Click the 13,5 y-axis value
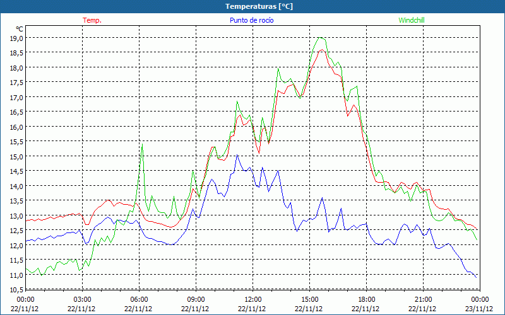Screen dimensions: 505x315 (x=17, y=201)
